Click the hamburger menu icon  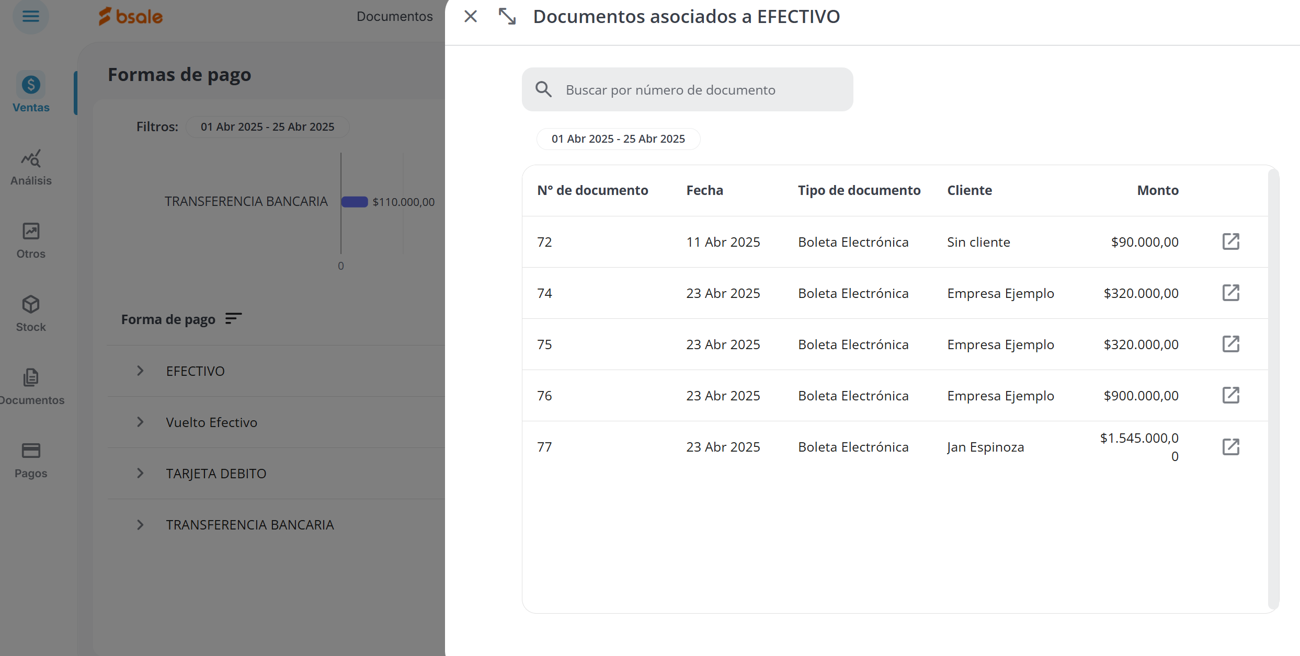(x=31, y=17)
